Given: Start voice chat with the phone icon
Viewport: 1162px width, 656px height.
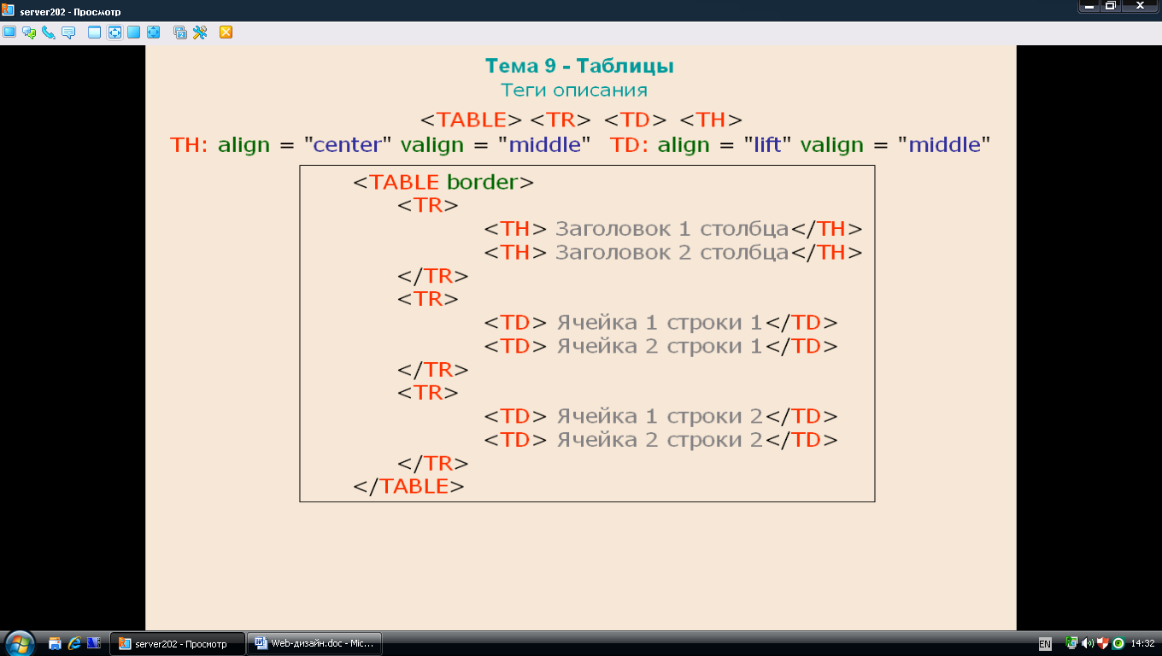Looking at the screenshot, I should tap(49, 32).
